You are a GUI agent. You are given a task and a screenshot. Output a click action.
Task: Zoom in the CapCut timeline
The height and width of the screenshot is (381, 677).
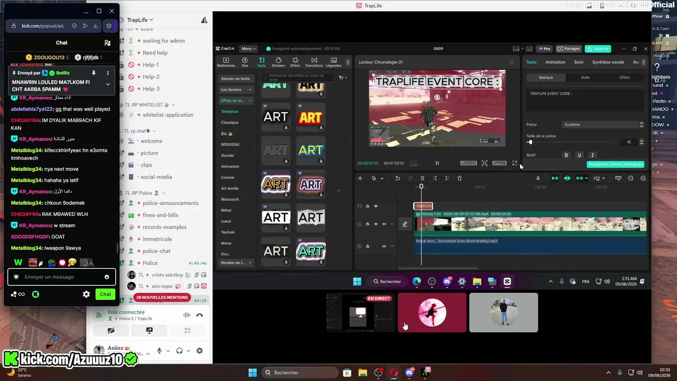(643, 178)
